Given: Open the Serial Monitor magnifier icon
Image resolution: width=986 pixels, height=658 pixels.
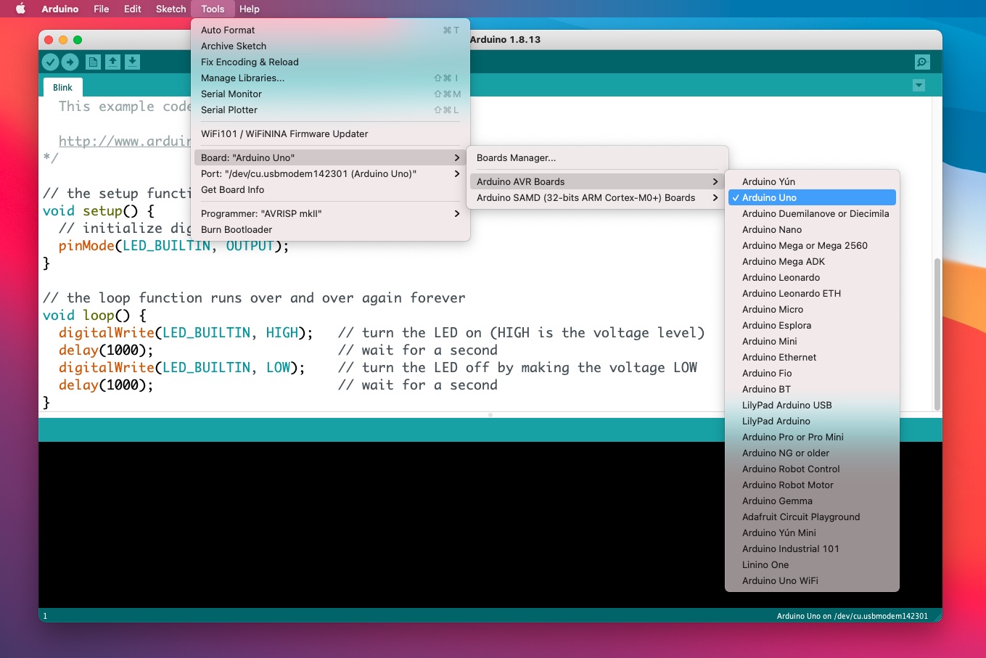Looking at the screenshot, I should coord(921,62).
